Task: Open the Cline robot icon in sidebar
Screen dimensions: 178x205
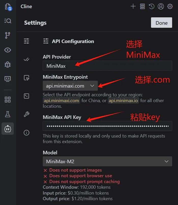Action: [8, 129]
